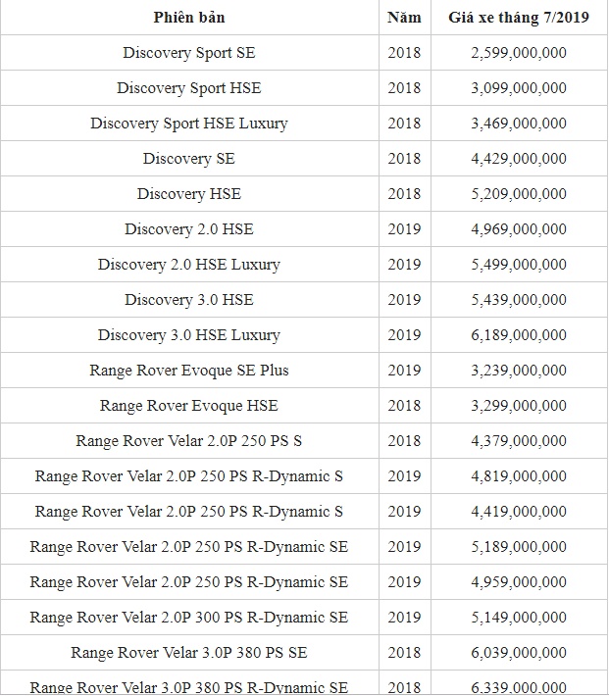Click the Discovery Sport HSE Luxury cell
This screenshot has width=609, height=696.
(188, 124)
